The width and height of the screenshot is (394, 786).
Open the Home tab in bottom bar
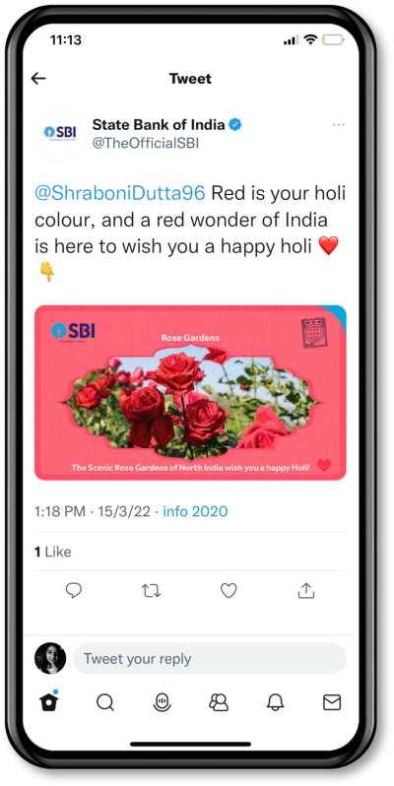[x=49, y=701]
